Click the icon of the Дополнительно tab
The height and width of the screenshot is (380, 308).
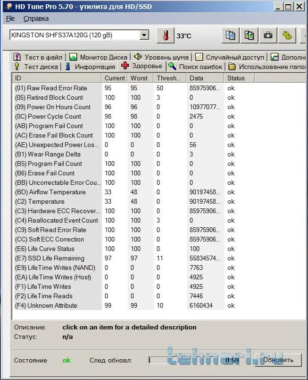click(275, 57)
